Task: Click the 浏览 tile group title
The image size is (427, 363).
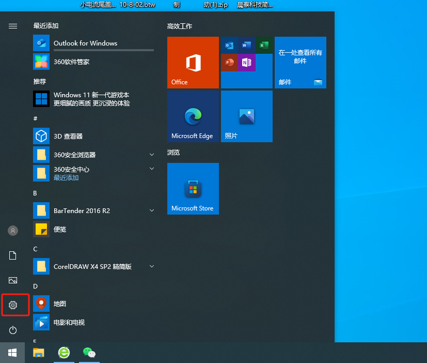Action: tap(173, 153)
